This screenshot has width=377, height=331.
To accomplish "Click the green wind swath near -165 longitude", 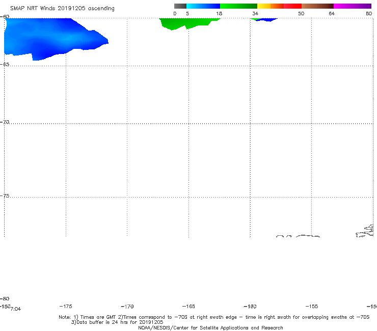I will [x=187, y=23].
